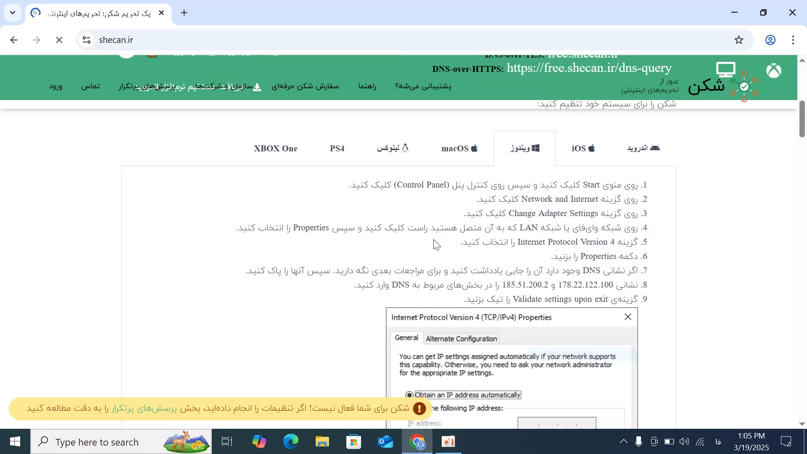Open site information icon beside shecan.ir

click(x=87, y=40)
